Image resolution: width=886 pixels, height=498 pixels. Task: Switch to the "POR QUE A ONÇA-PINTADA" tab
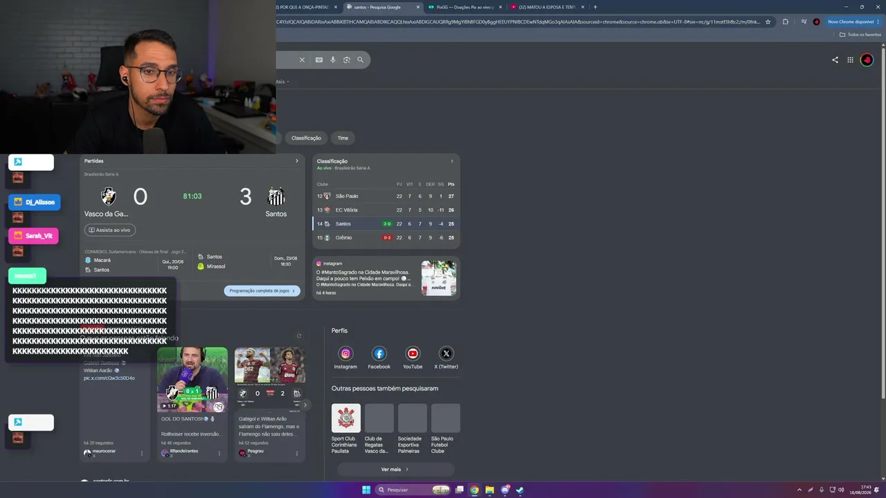303,7
